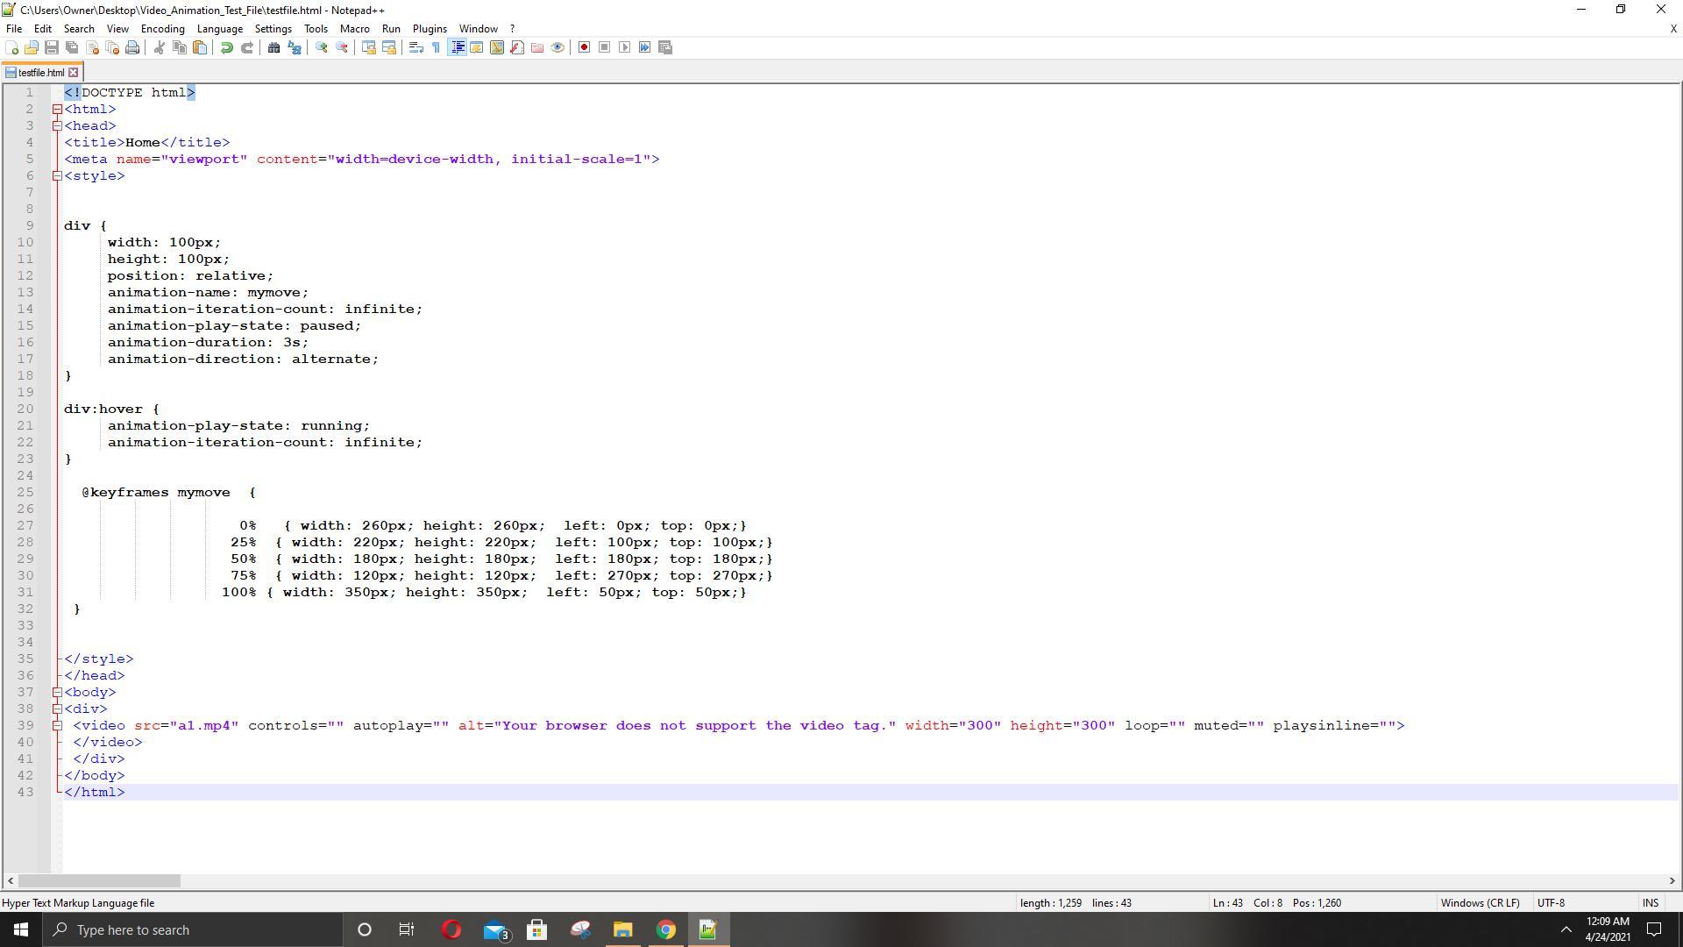The width and height of the screenshot is (1683, 947).
Task: Click the Paste clipboard icon
Action: point(200,47)
